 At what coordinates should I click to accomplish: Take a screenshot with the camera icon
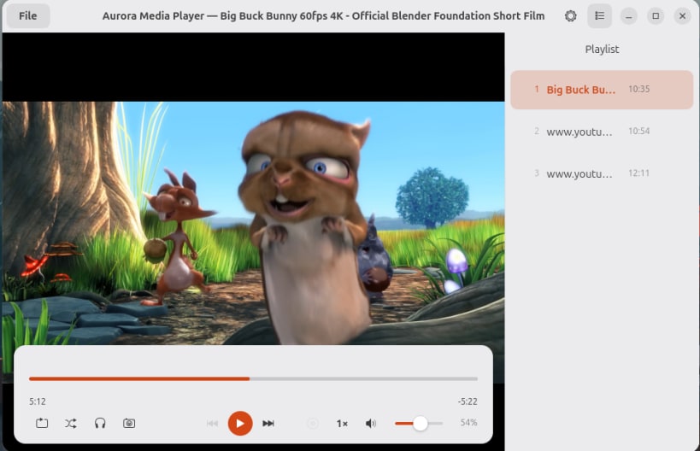pos(129,423)
